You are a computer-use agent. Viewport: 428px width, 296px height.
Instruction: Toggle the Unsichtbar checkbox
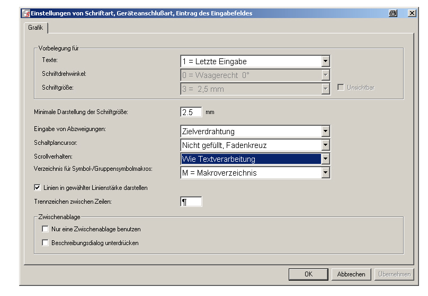coord(341,88)
